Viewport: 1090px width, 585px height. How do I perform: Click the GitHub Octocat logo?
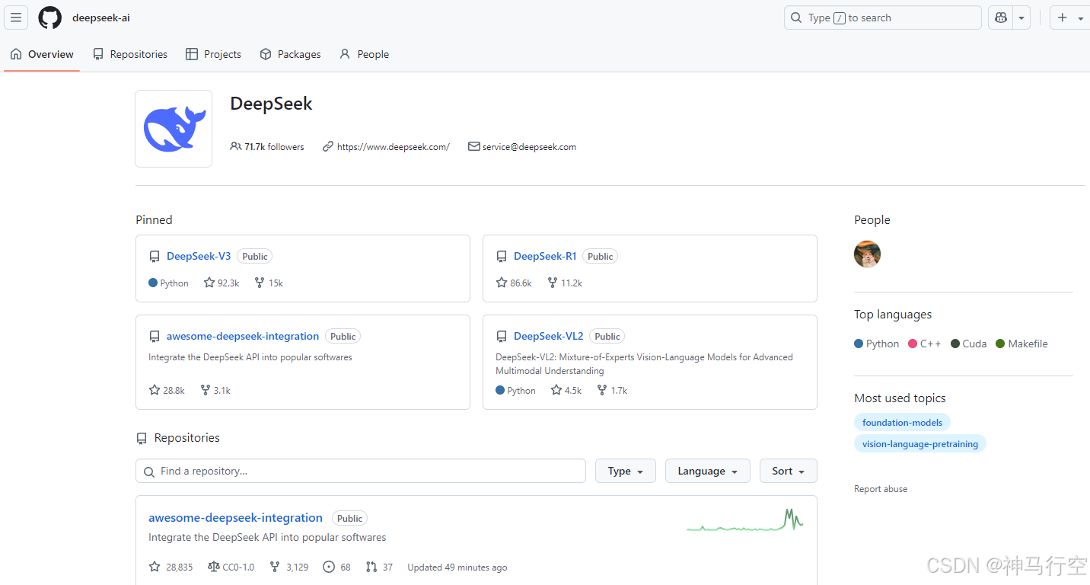pos(50,18)
